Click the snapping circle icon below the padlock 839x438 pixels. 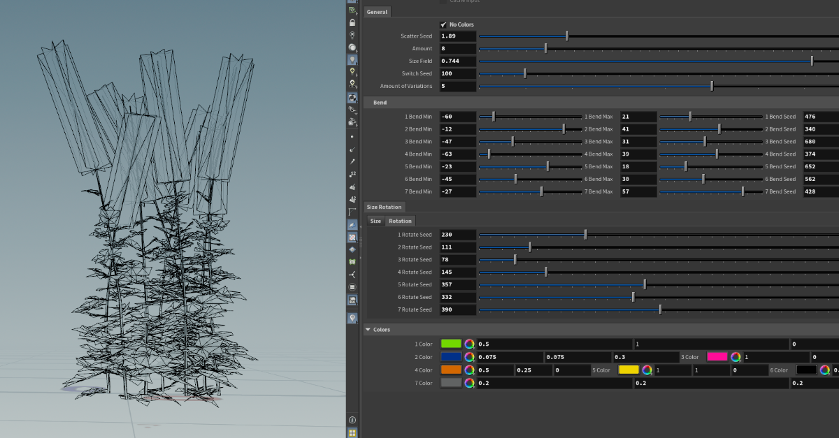[352, 34]
